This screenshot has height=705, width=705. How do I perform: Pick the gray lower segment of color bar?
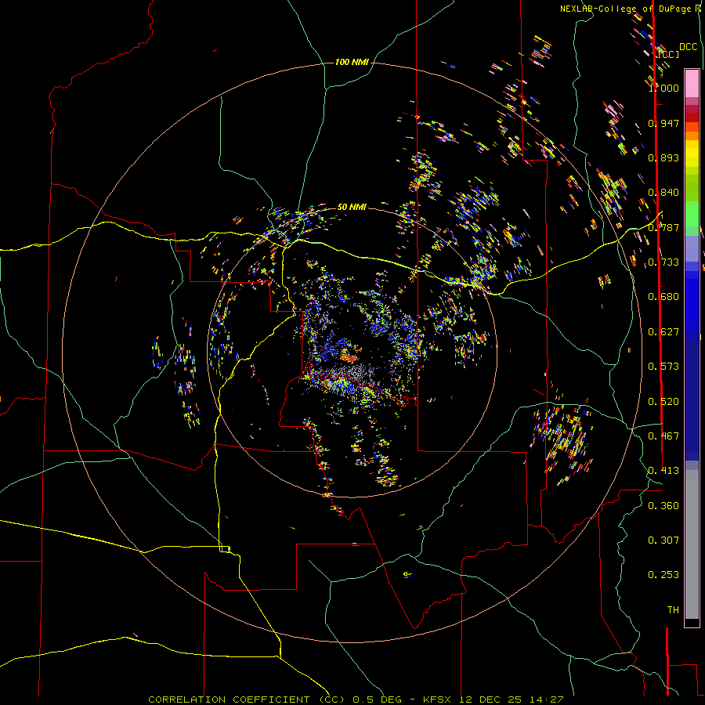(x=692, y=544)
